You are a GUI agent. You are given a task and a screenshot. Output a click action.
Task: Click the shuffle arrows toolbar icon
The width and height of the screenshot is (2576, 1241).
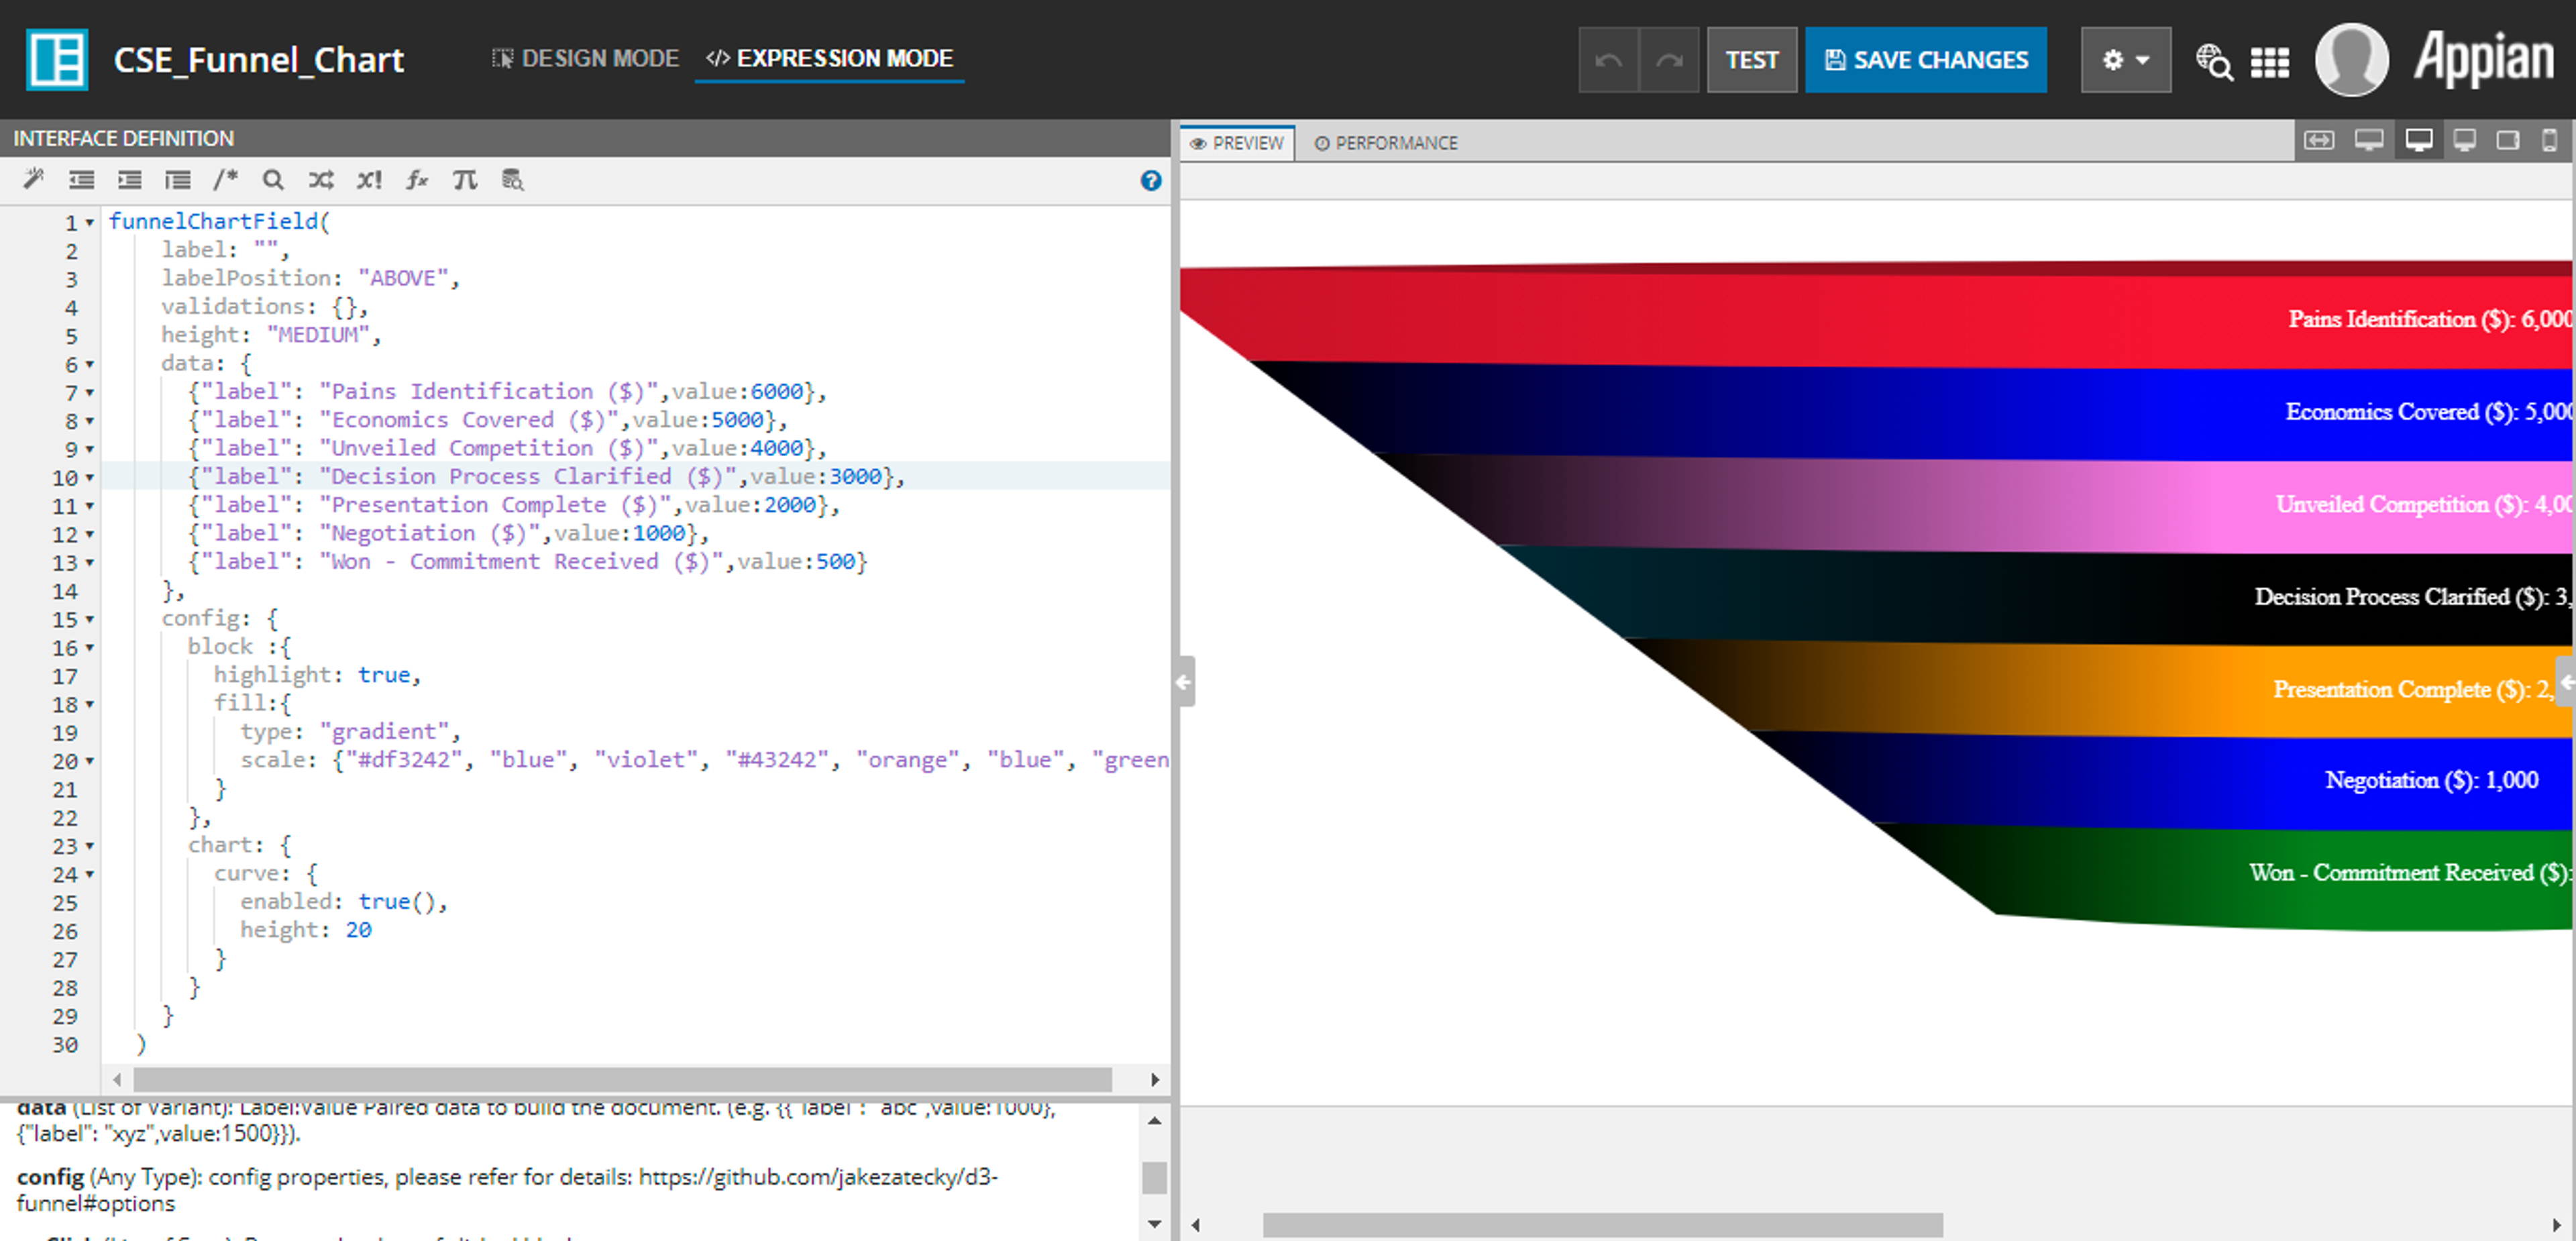321,179
